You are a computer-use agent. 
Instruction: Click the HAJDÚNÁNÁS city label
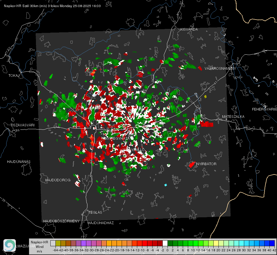[x=19, y=162]
